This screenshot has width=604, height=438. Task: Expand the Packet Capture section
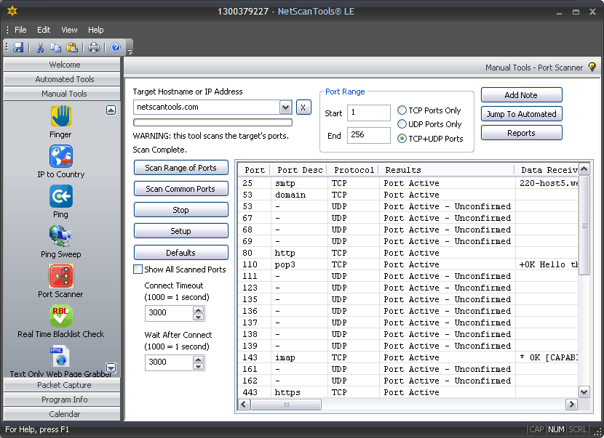pos(62,385)
